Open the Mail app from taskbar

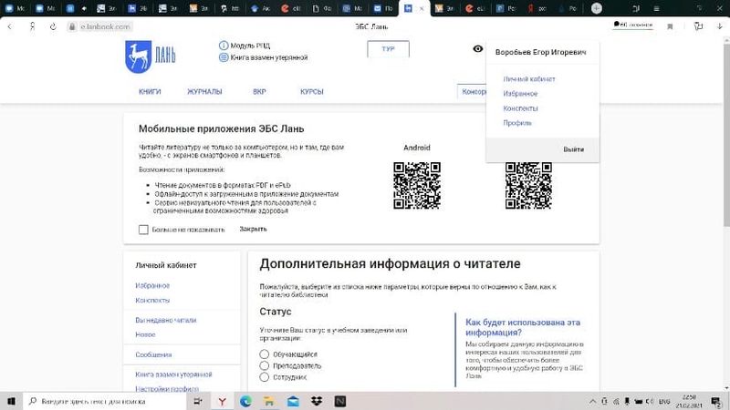(x=293, y=401)
